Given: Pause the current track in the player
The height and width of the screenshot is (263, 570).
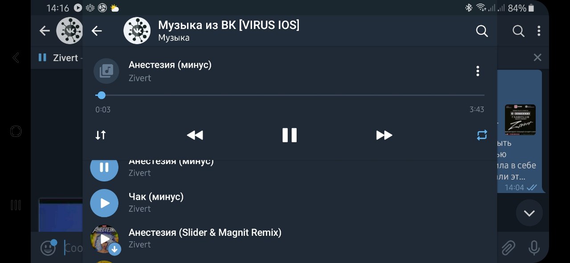Looking at the screenshot, I should tap(289, 135).
